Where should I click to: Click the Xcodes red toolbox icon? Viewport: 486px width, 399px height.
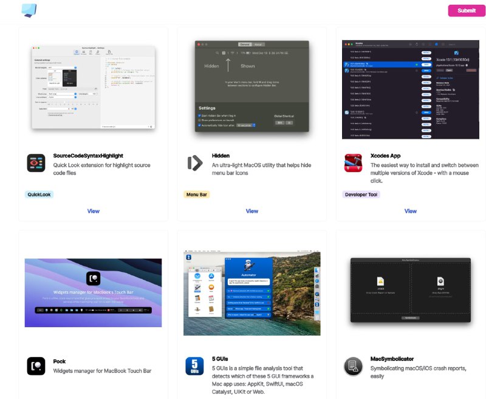pos(353,163)
